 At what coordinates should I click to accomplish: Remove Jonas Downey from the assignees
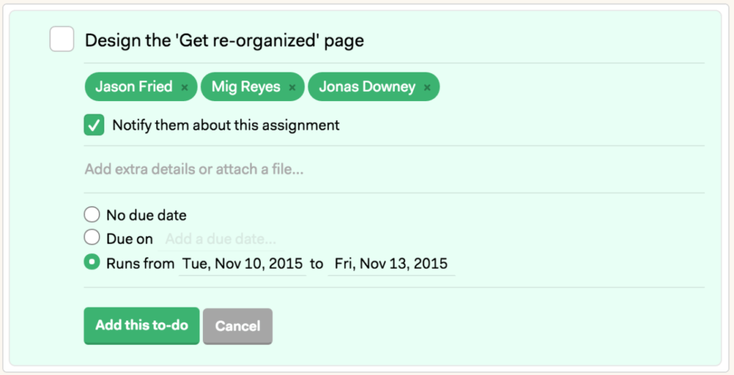coord(427,87)
